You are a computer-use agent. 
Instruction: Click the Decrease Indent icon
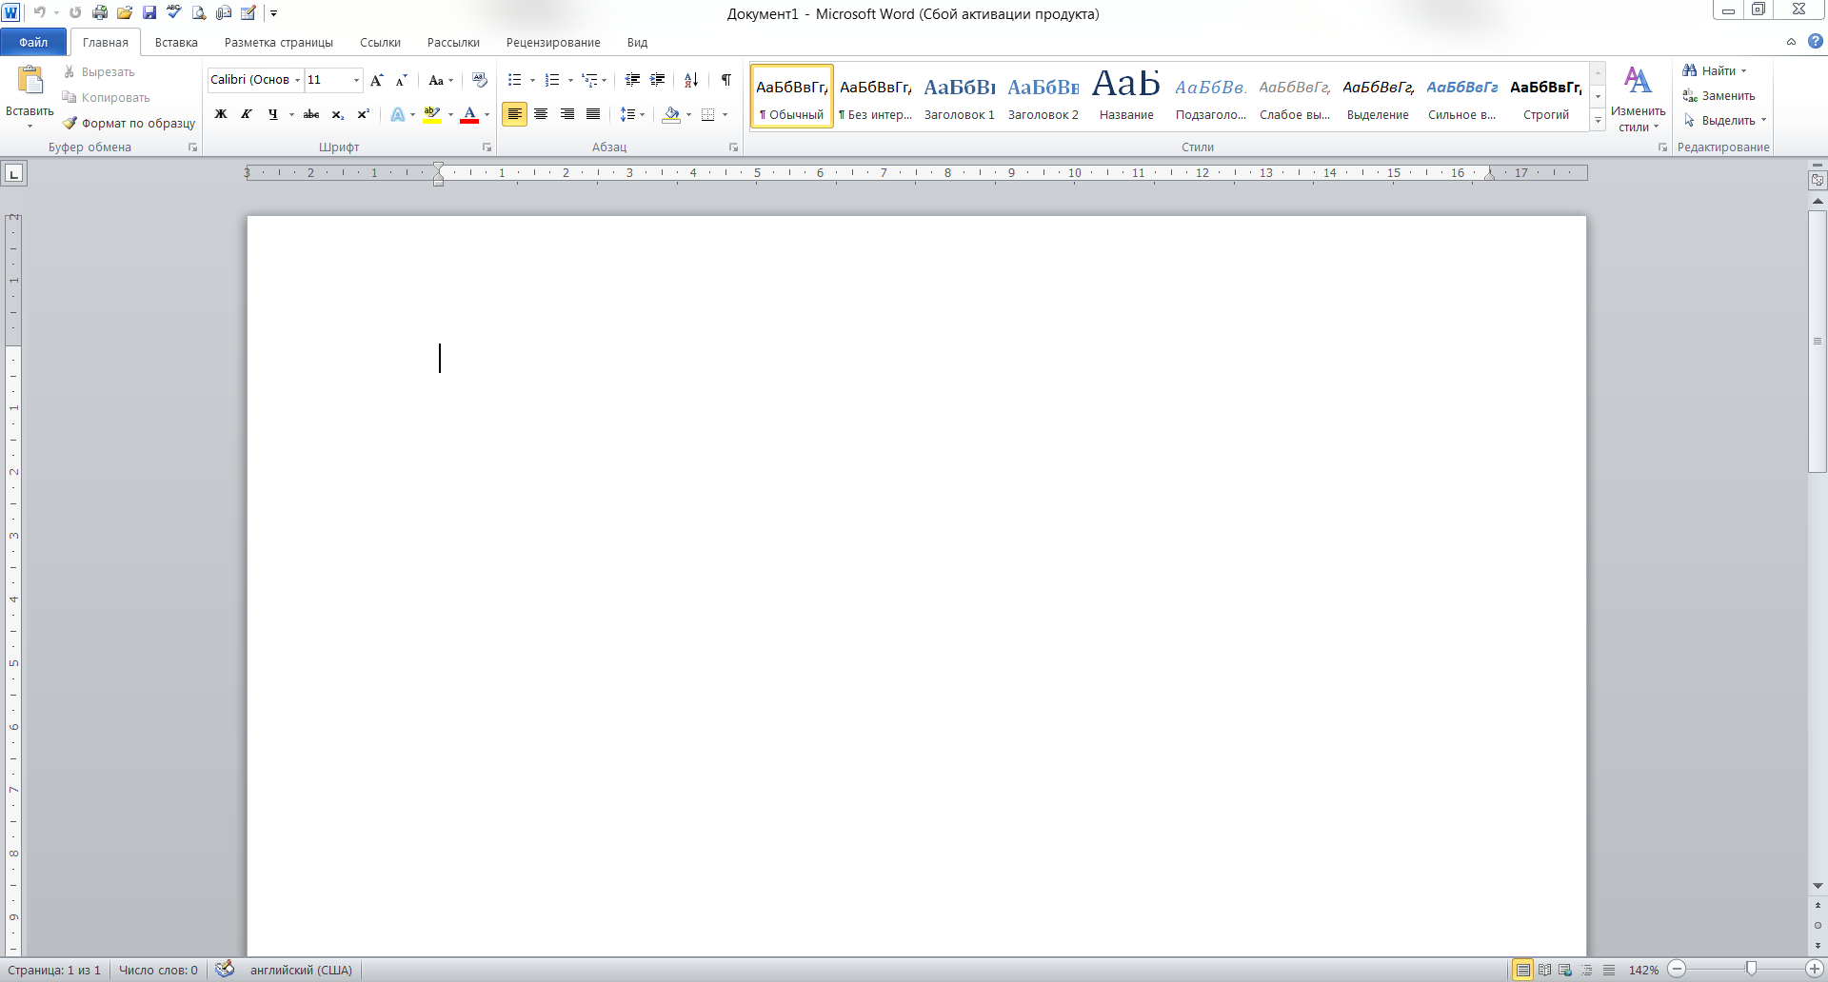[x=632, y=80]
